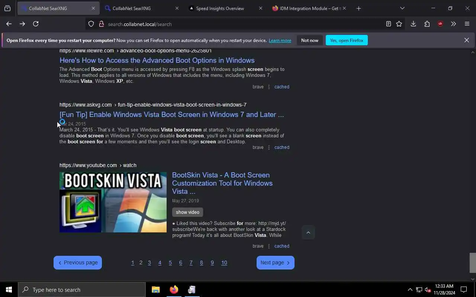Show more tools via double chevron

(x=453, y=24)
